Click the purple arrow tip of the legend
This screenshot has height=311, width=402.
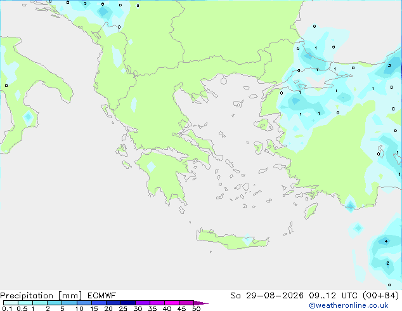point(201,303)
